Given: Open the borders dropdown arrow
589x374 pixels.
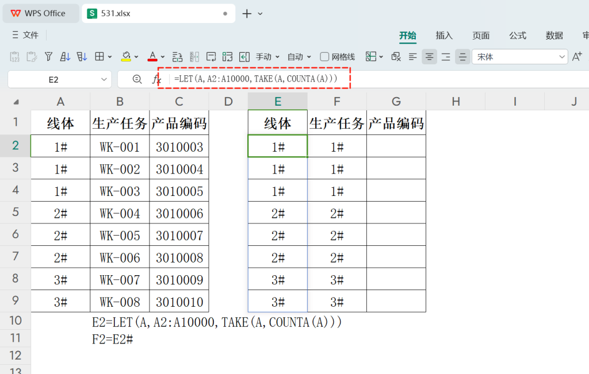Looking at the screenshot, I should point(110,57).
